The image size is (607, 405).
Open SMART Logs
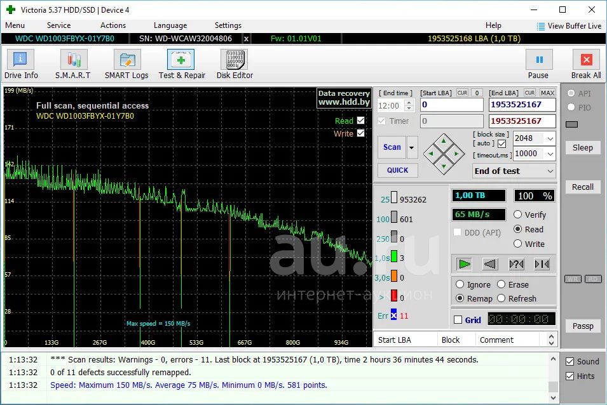(126, 65)
